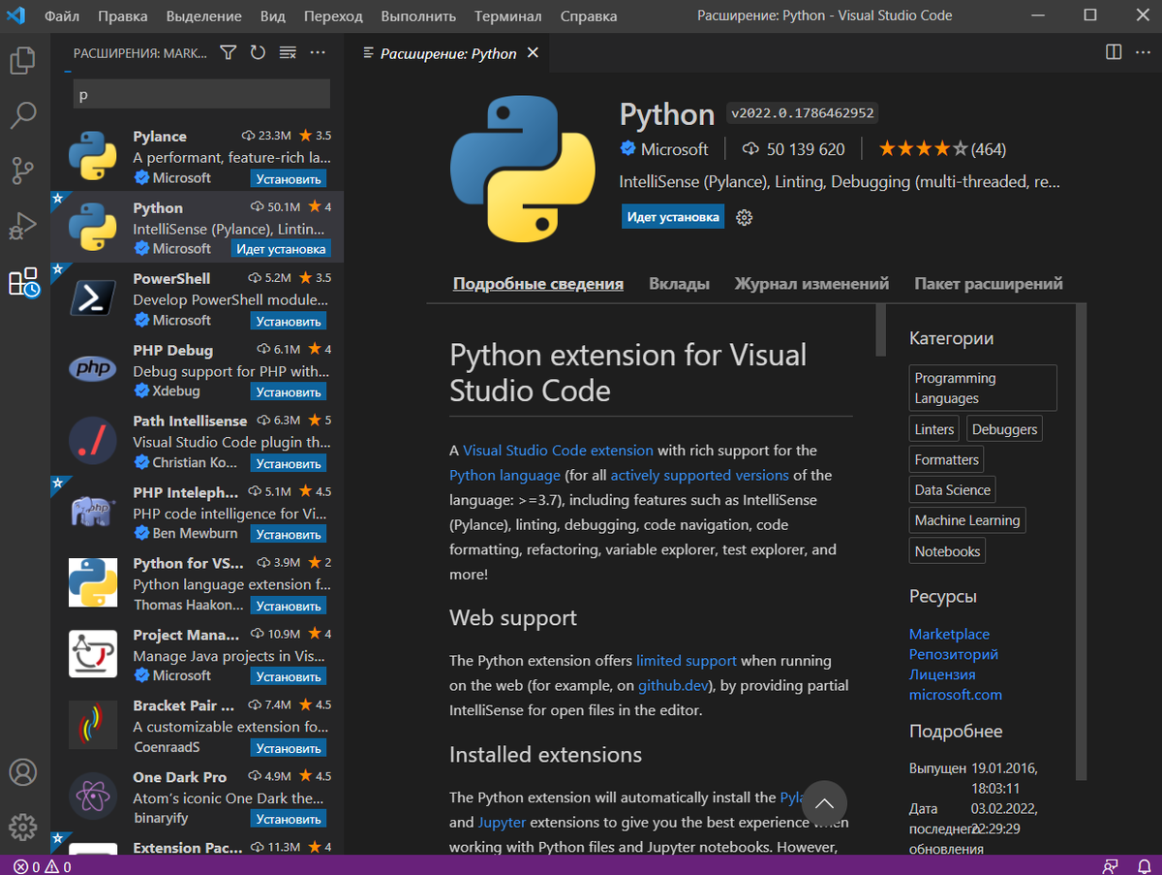The height and width of the screenshot is (875, 1162).
Task: Click the extension search input field
Action: (x=201, y=95)
